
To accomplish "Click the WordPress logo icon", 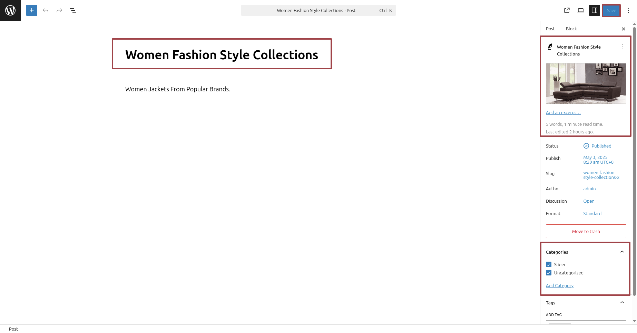I will tap(10, 10).
